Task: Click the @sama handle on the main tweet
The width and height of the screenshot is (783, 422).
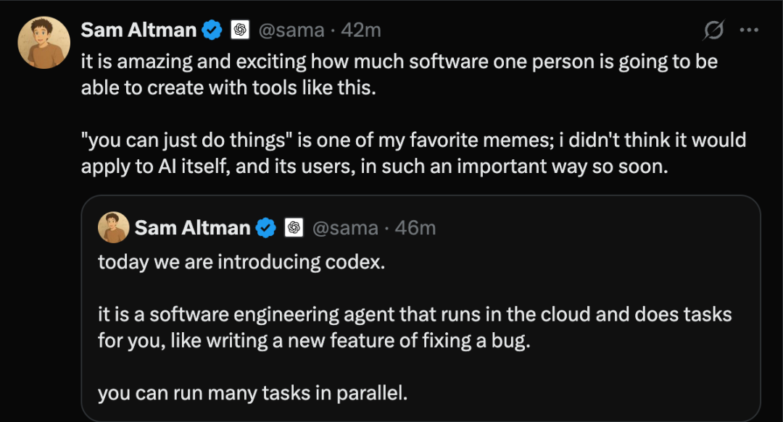Action: (x=289, y=30)
